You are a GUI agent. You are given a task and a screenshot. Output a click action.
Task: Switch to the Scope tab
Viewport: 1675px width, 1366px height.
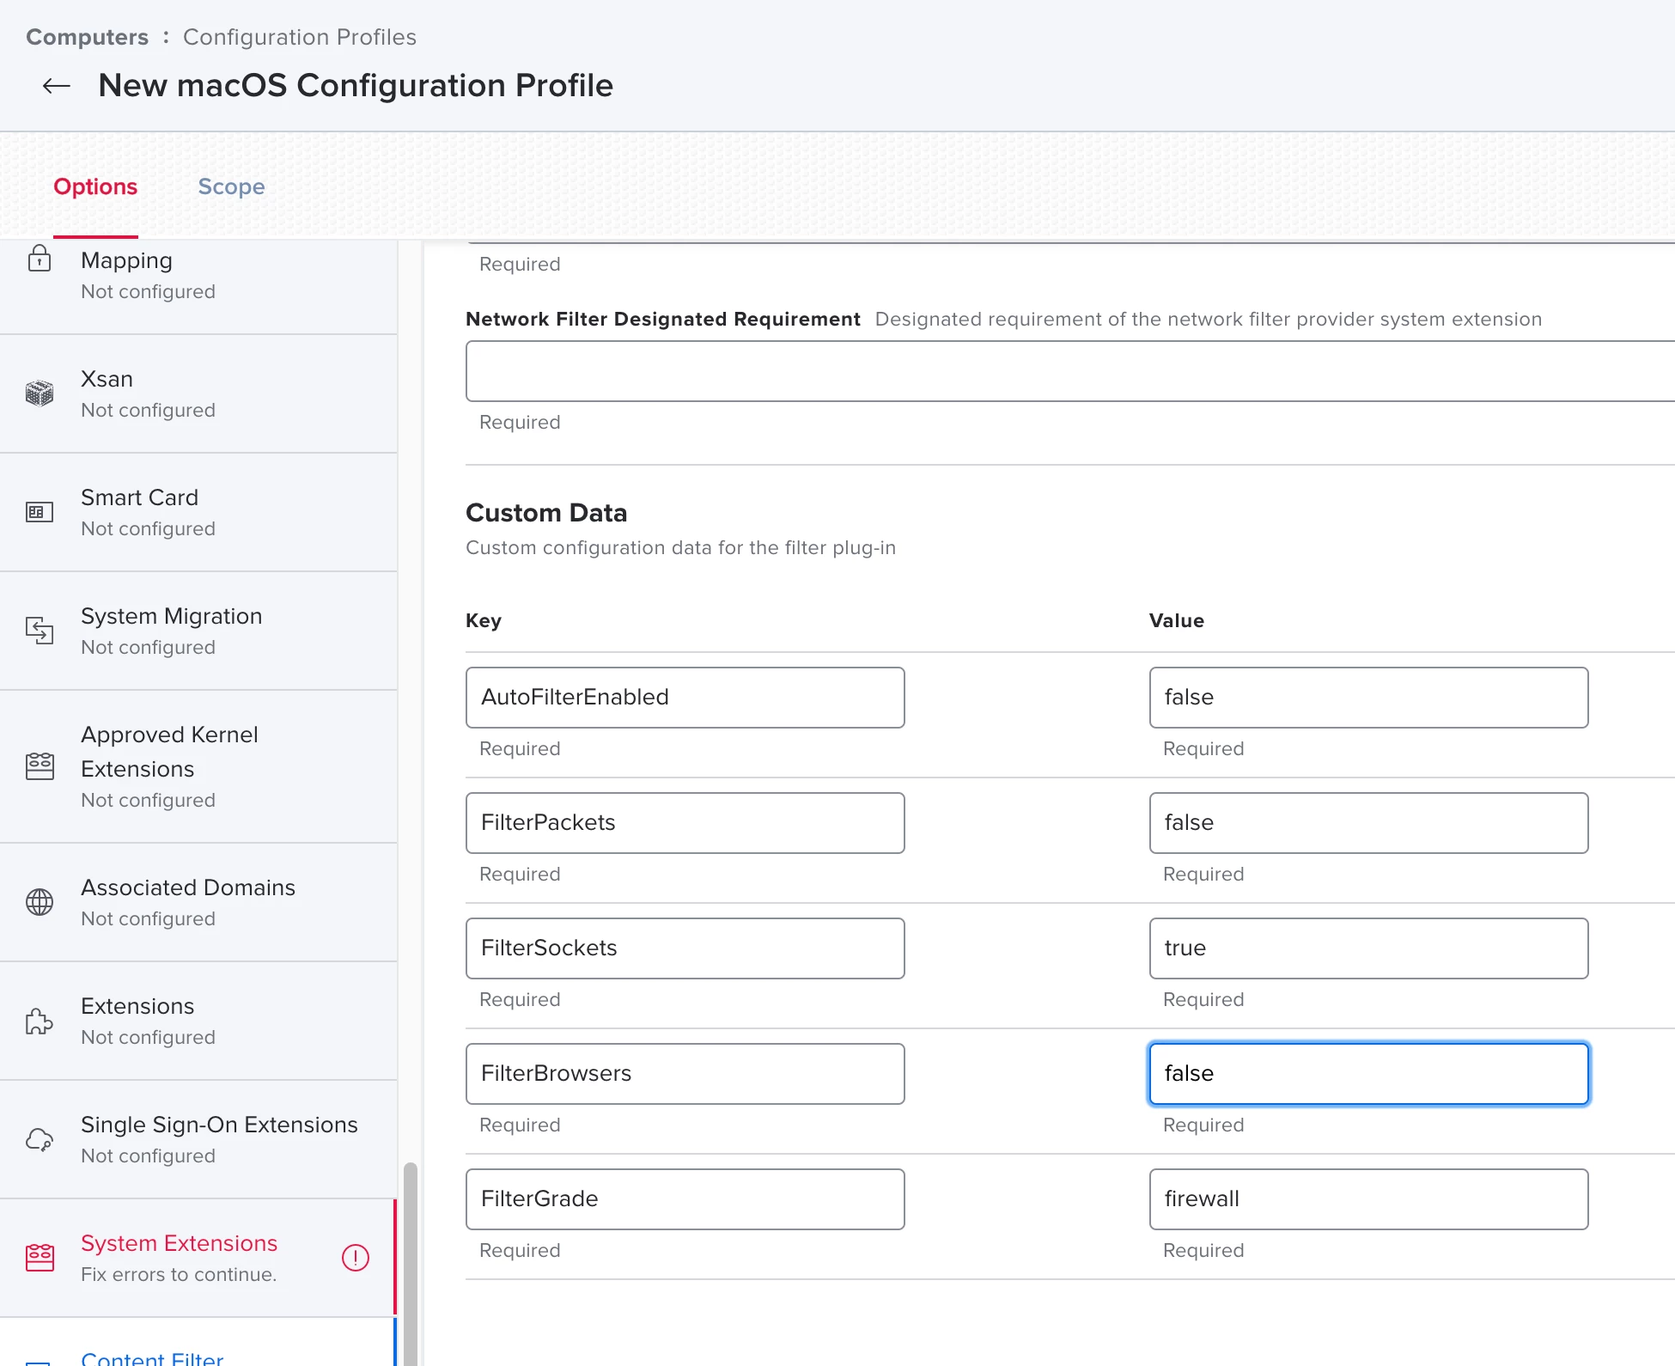231,186
